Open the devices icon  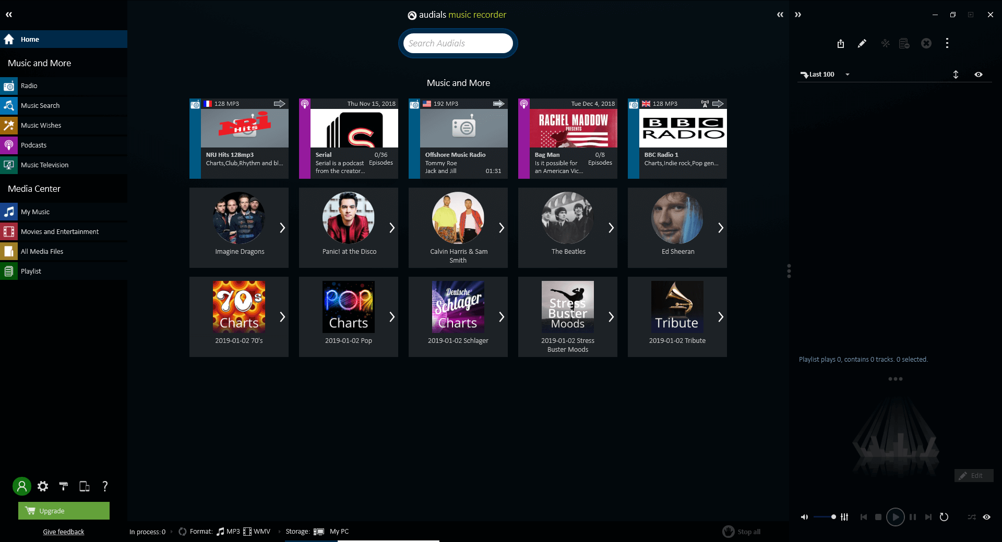pos(84,486)
